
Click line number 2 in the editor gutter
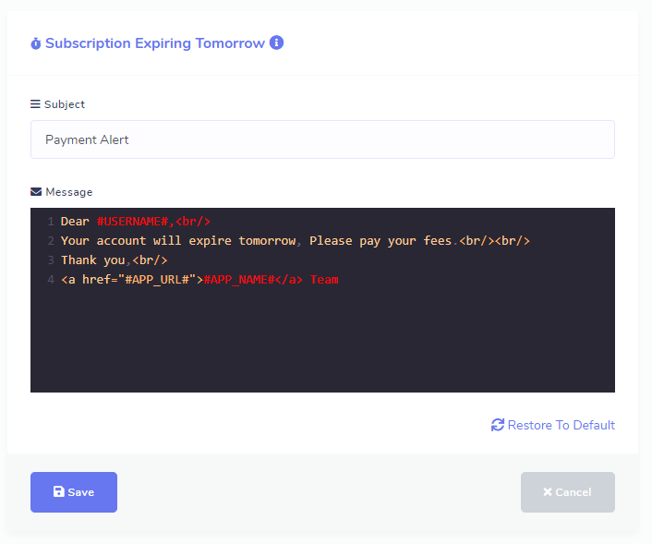(51, 241)
